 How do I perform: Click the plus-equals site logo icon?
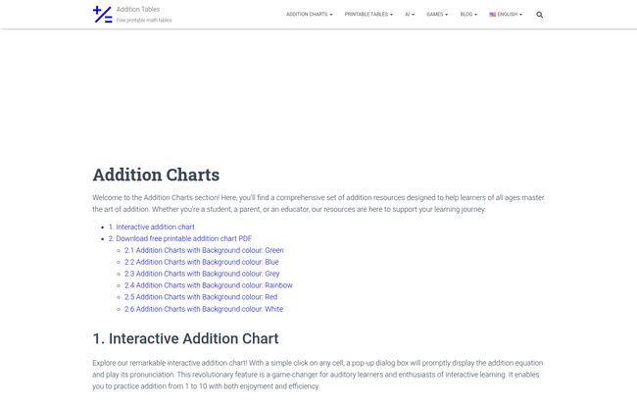(x=102, y=15)
